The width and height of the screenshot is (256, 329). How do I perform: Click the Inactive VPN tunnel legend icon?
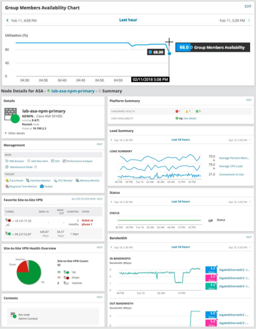tap(66, 283)
